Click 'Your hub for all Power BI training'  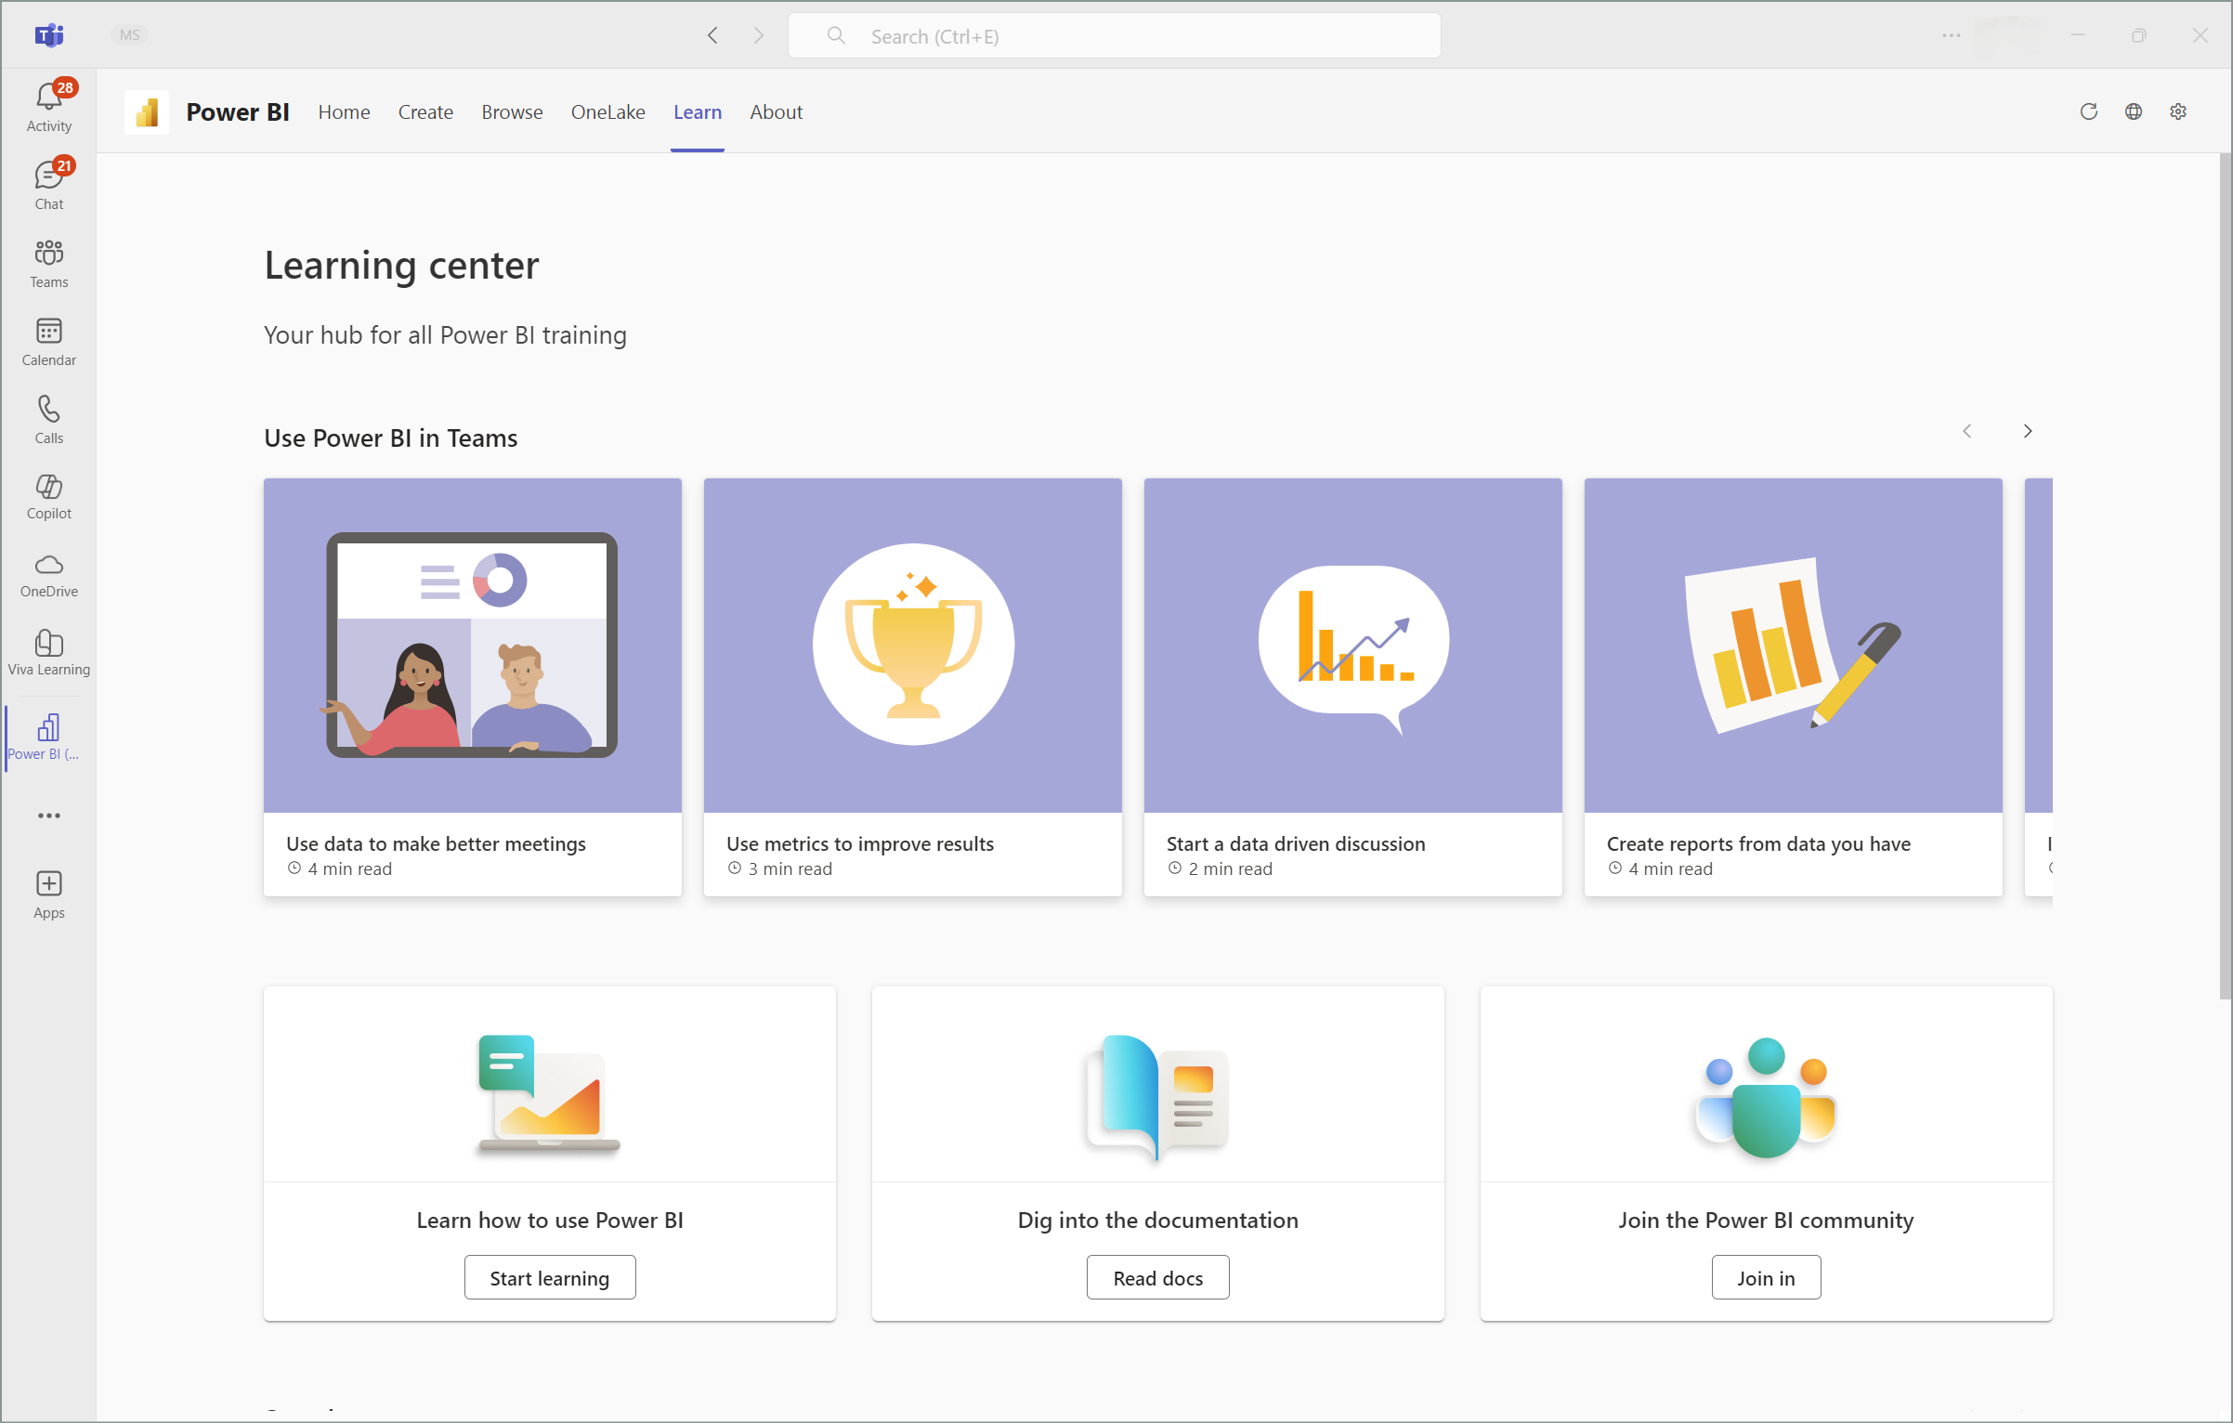coord(445,335)
